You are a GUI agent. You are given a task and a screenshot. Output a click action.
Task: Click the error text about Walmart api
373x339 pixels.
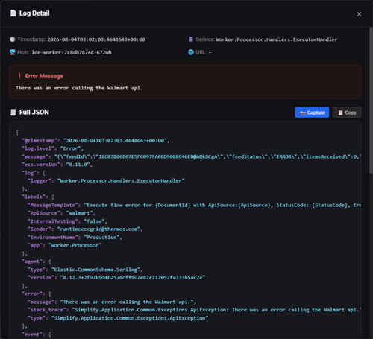[x=79, y=88]
